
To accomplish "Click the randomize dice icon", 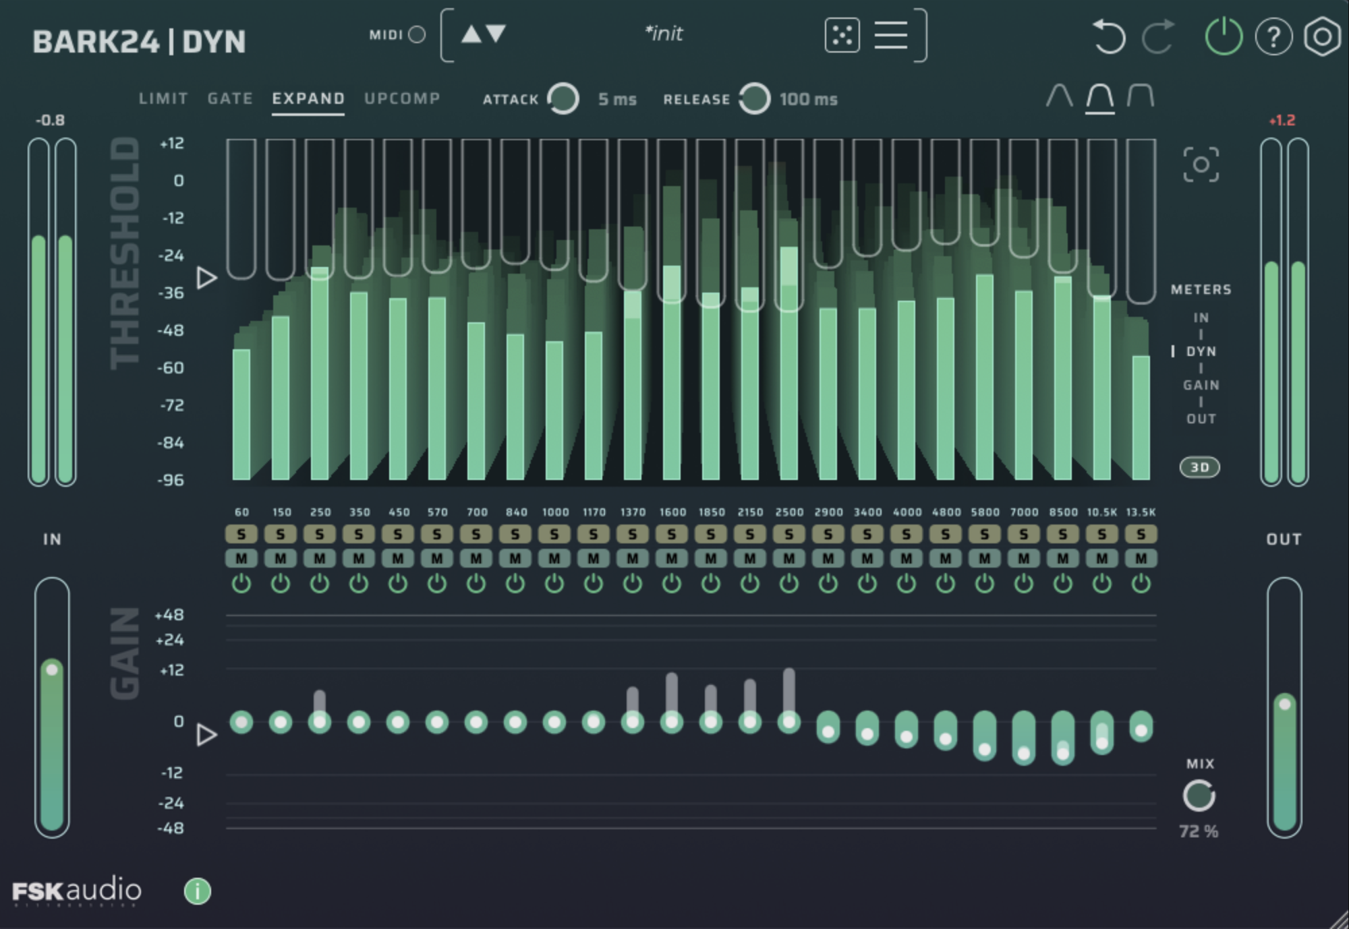I will 842,35.
